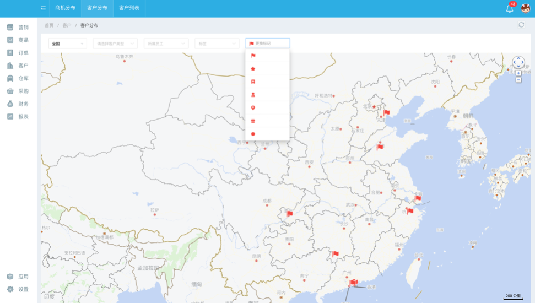535x303 pixels.
Task: Click the red flag marker near 广州
Action: 353,282
